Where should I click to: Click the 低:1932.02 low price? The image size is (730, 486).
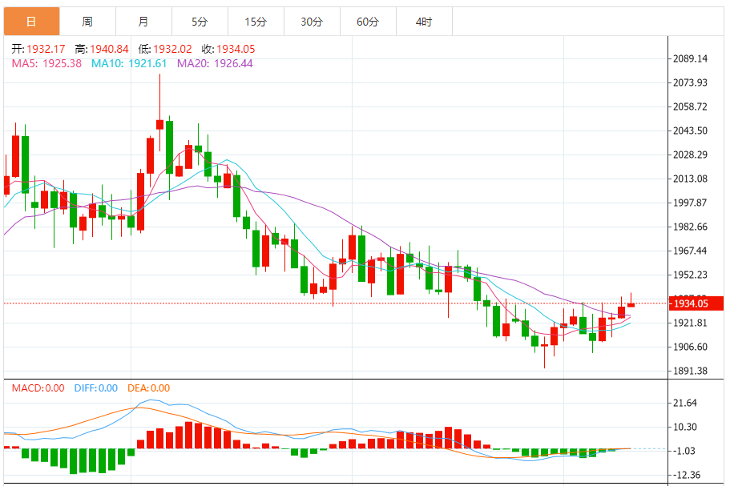[x=165, y=49]
